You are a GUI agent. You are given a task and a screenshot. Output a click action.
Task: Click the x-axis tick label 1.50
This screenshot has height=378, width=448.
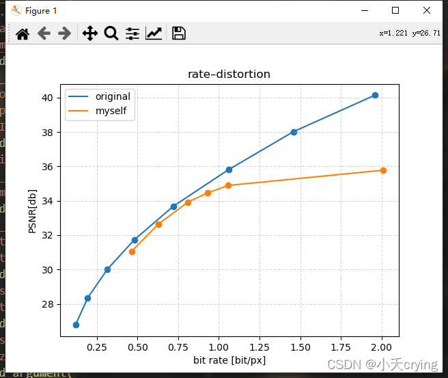300,347
